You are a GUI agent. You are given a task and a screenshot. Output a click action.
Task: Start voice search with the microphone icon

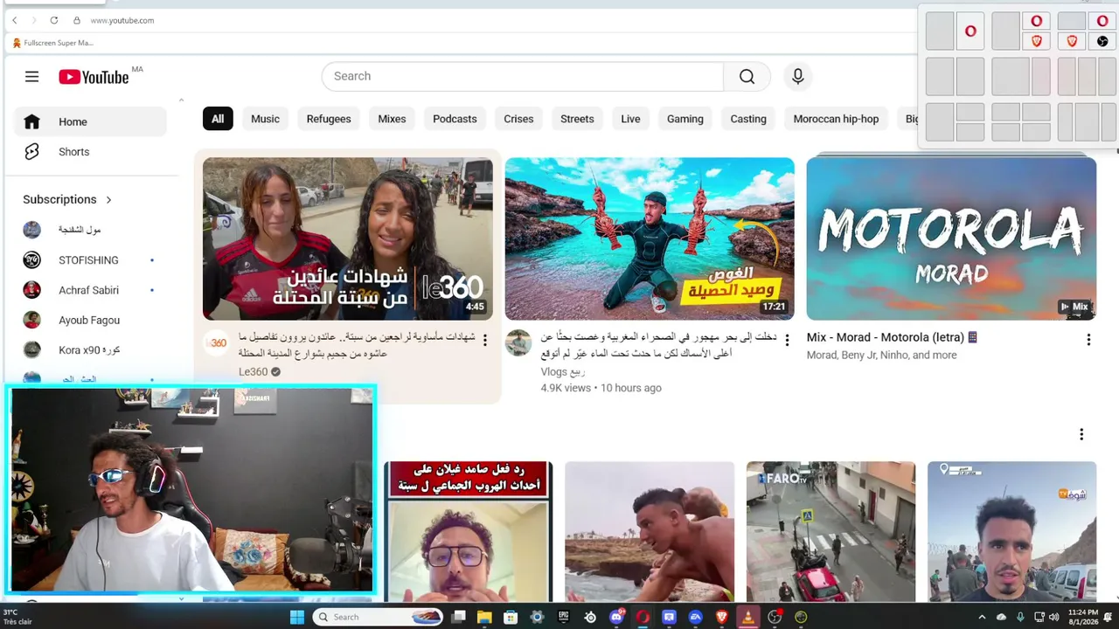(797, 77)
